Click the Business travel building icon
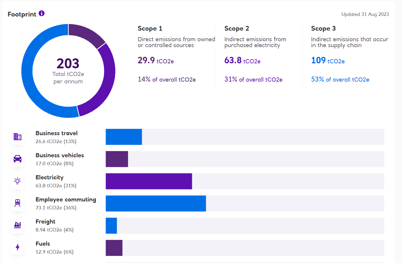 17,137
